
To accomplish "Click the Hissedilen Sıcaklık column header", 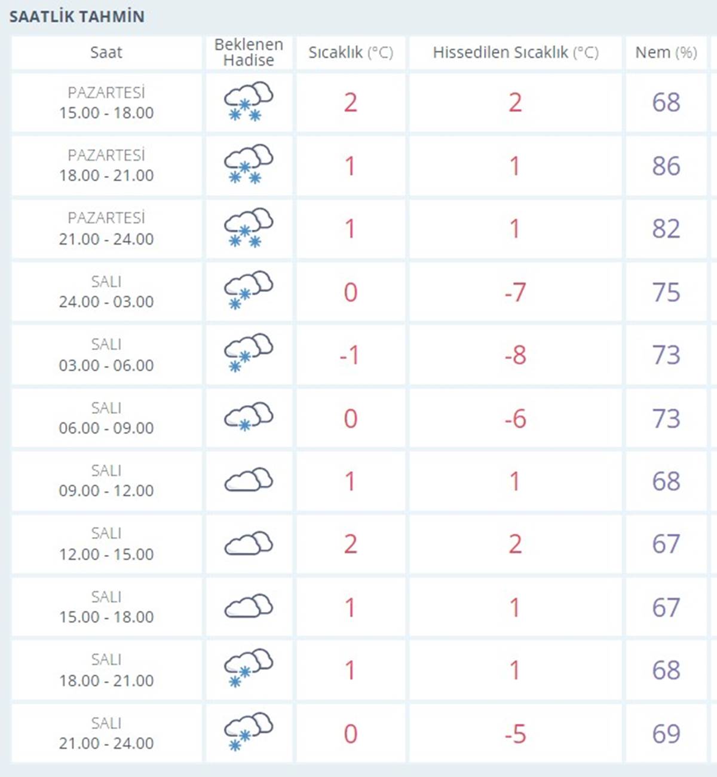I will point(515,53).
